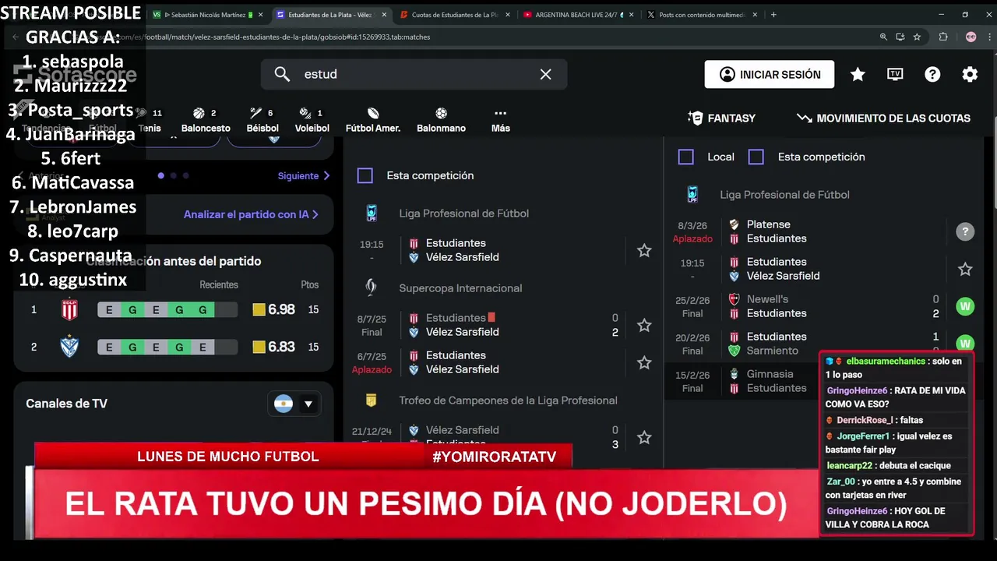The height and width of the screenshot is (561, 997).
Task: Favorite the 6/7/25 postponed match
Action: (644, 362)
